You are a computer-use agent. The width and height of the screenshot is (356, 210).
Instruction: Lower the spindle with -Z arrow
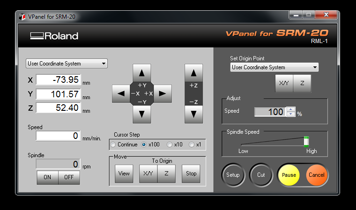coord(193,114)
